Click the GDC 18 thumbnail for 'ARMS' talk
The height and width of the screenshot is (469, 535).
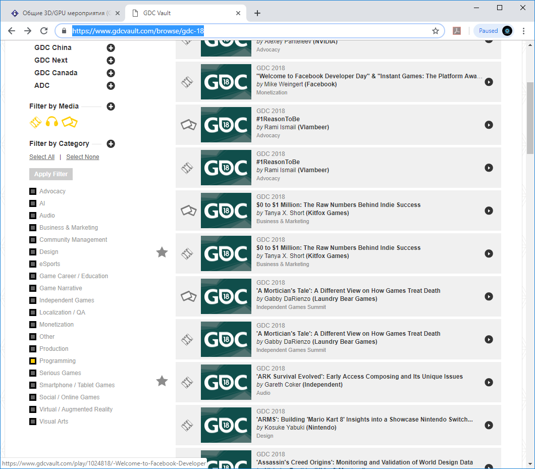pos(226,425)
